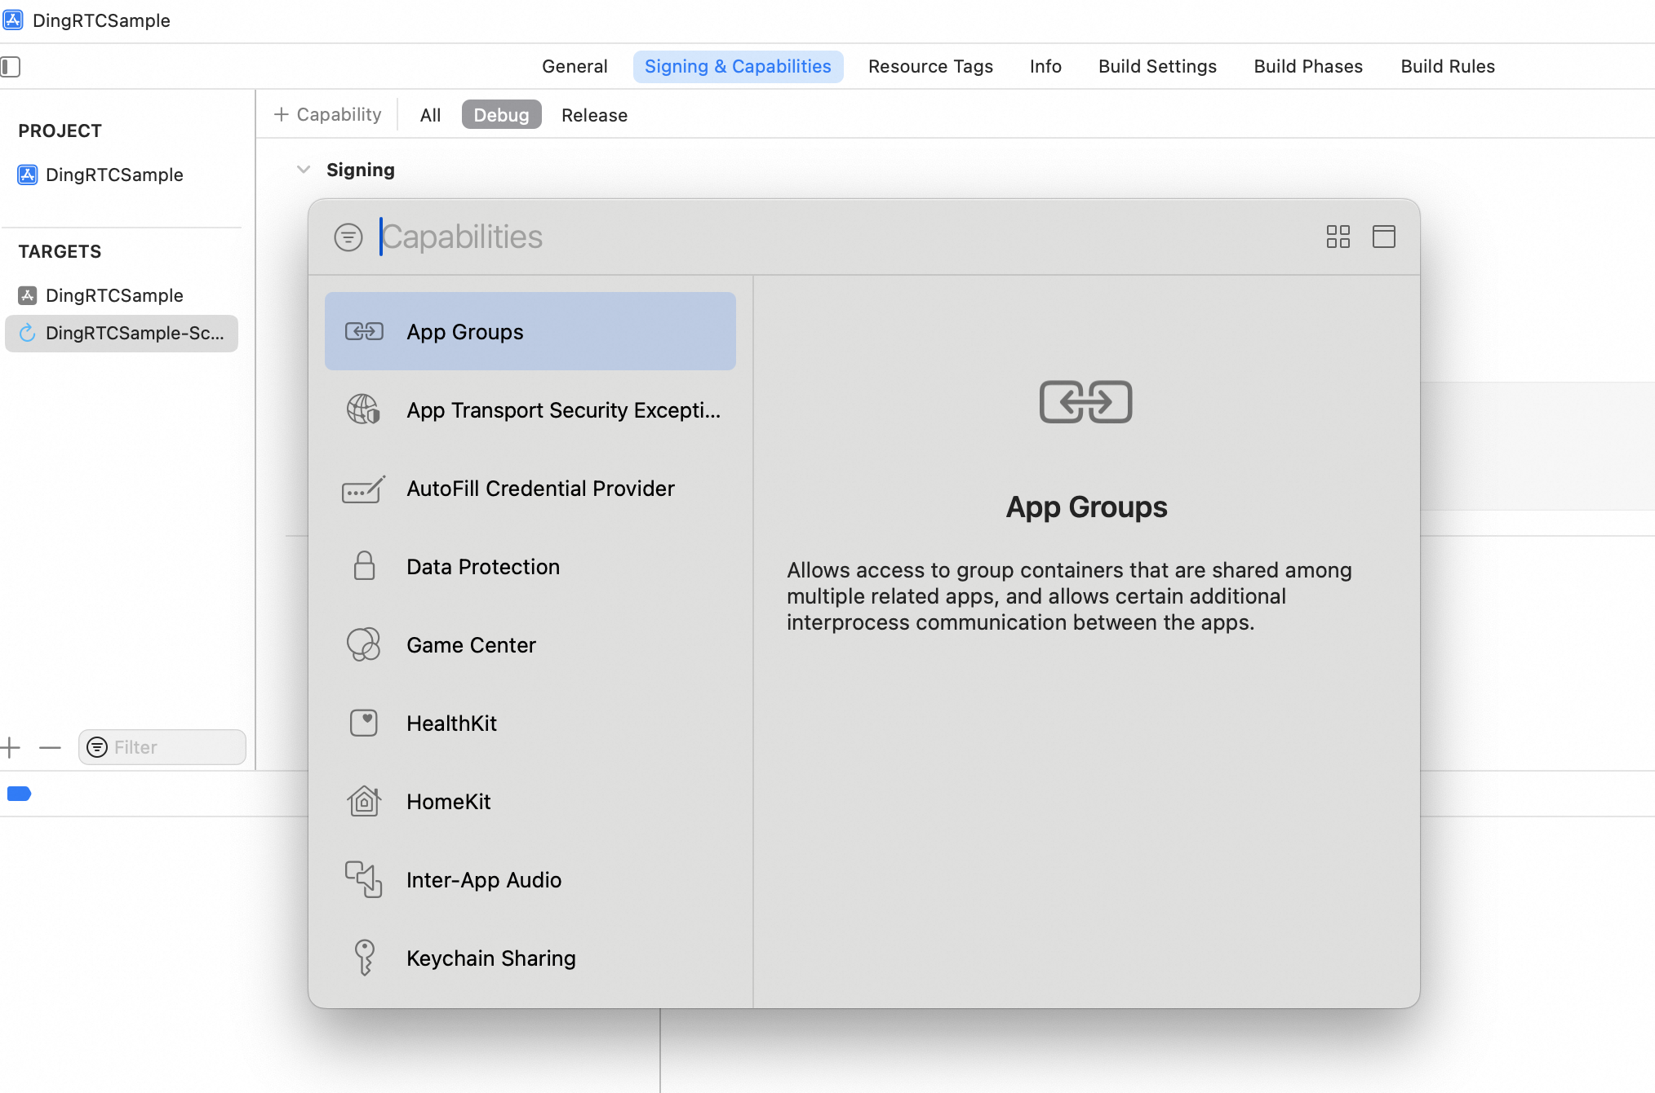
Task: Select the Release configuration filter
Action: [x=594, y=115]
